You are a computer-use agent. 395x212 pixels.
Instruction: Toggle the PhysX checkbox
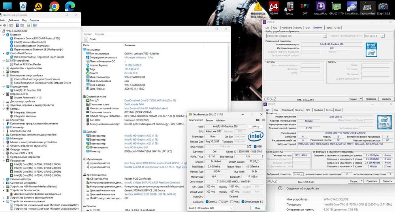(232, 202)
